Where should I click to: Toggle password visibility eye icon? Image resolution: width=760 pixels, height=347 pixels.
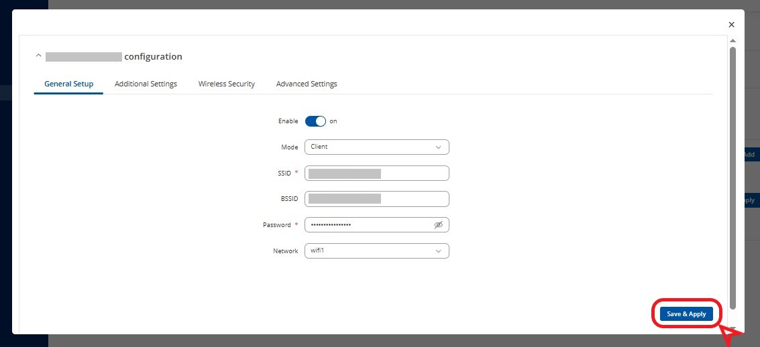(x=438, y=225)
